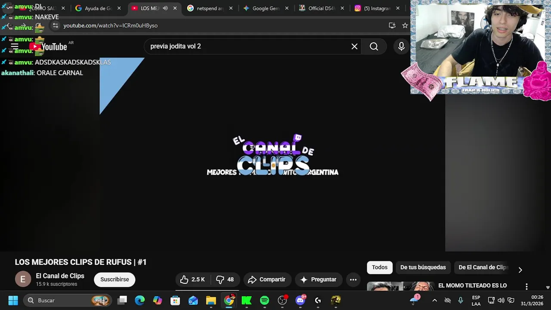The width and height of the screenshot is (551, 310).
Task: Select the De tus búsquedas chip
Action: [x=423, y=267]
